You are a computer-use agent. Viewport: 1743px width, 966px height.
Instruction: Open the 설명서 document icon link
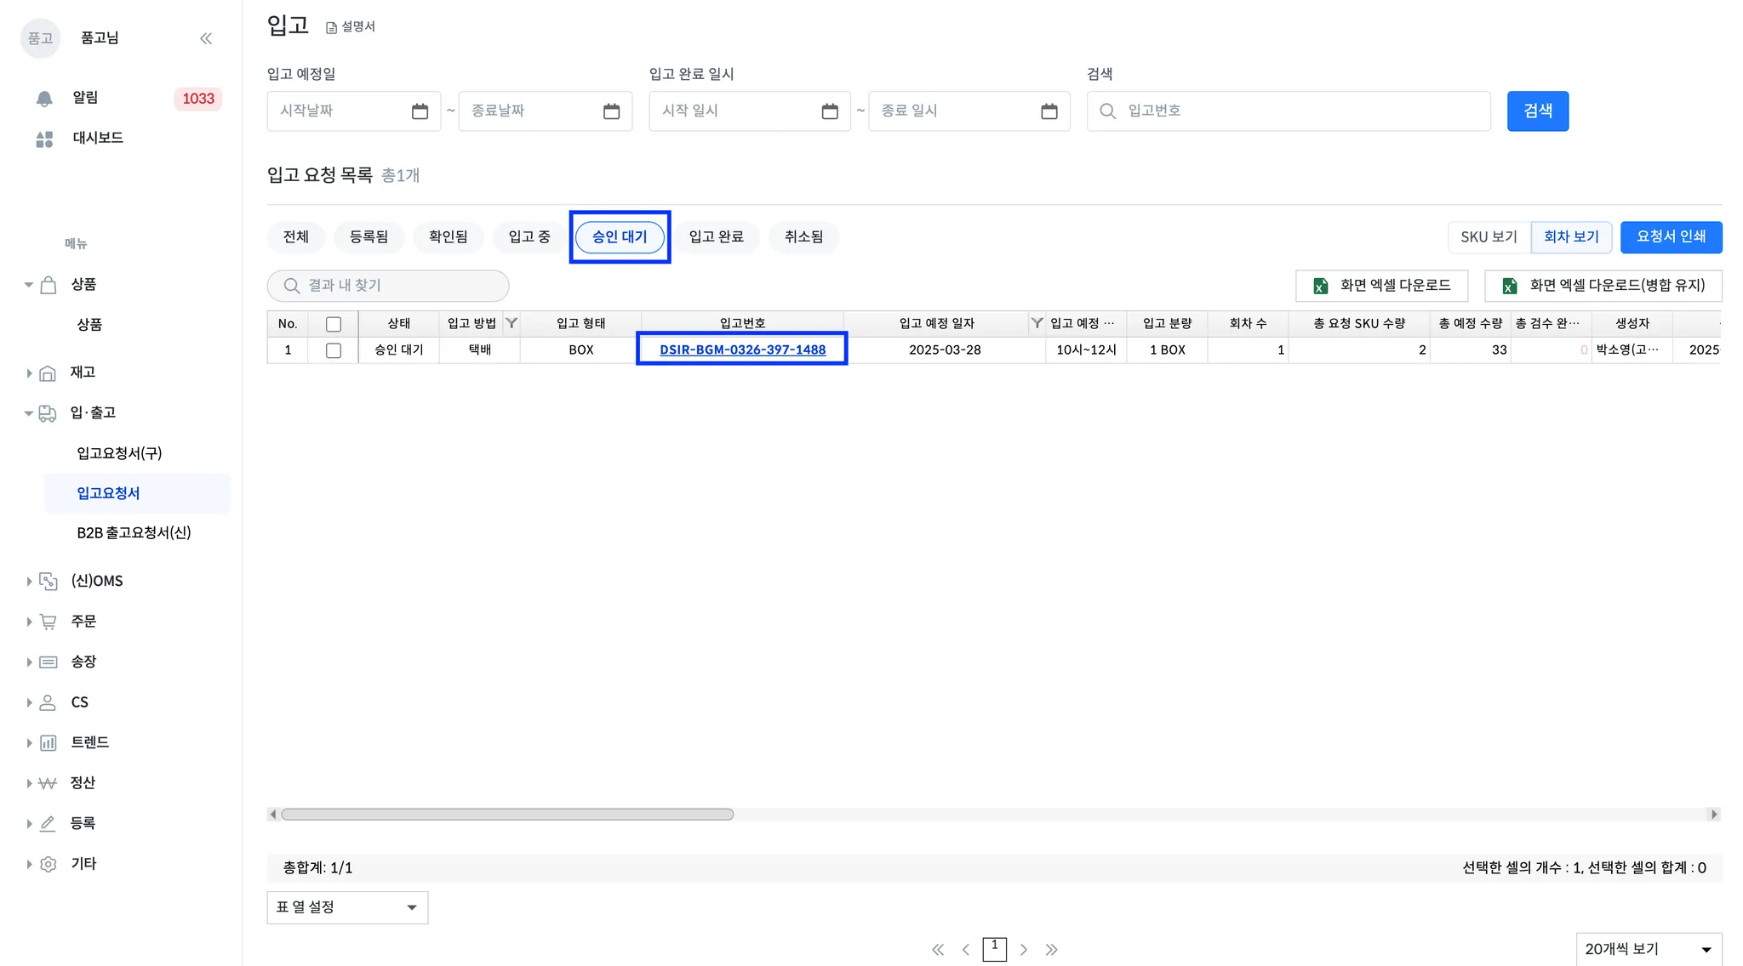click(x=332, y=28)
